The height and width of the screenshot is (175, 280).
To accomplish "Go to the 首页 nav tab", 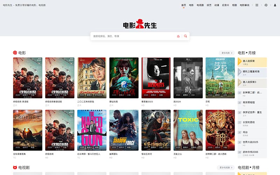I will tap(183, 5).
